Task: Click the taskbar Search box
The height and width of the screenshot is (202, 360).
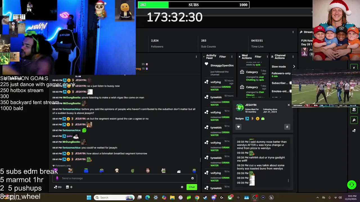Action: pyautogui.click(x=114, y=198)
